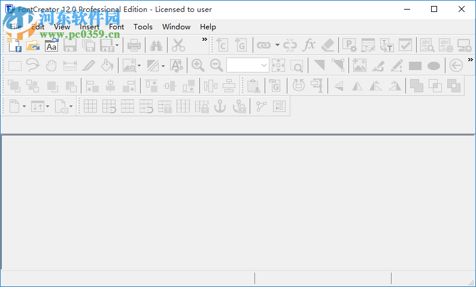Expand the Link dropdown arrow
Screen dimensions: 476x287
coord(277,46)
